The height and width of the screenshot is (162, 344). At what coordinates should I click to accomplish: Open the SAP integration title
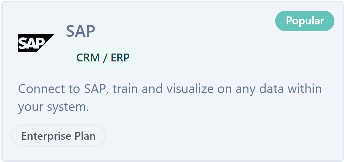[80, 31]
